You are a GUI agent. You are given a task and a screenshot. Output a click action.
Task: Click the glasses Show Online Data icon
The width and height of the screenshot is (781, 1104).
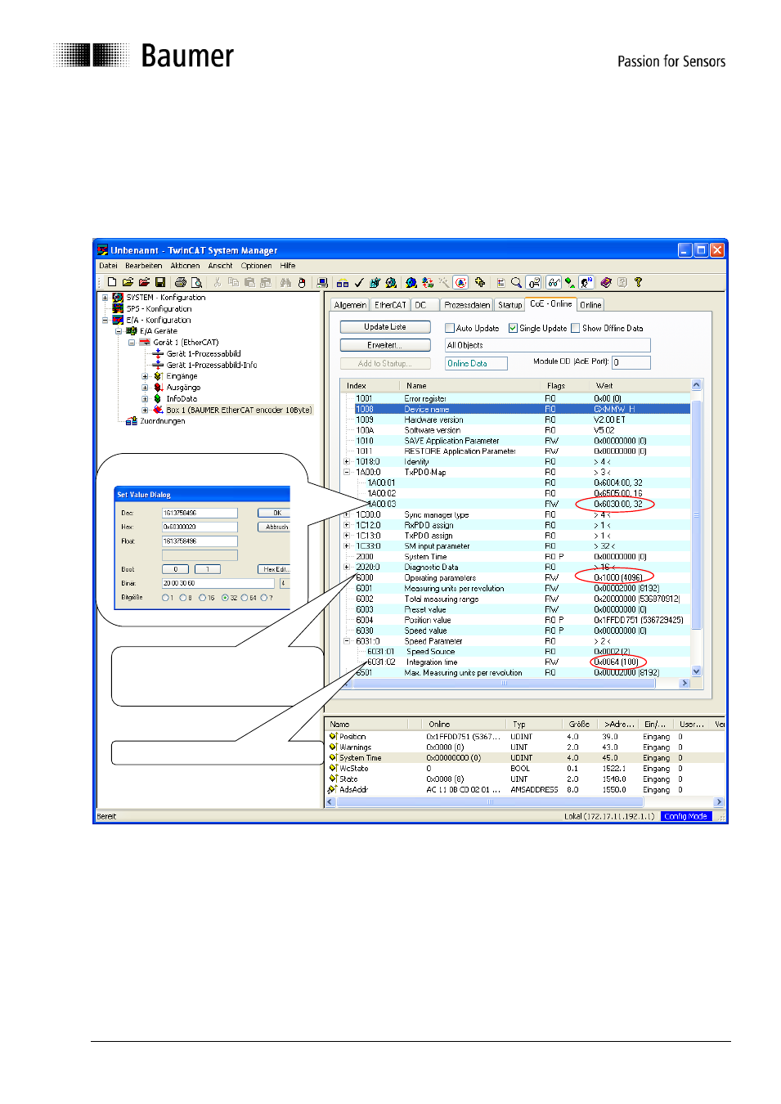554,282
